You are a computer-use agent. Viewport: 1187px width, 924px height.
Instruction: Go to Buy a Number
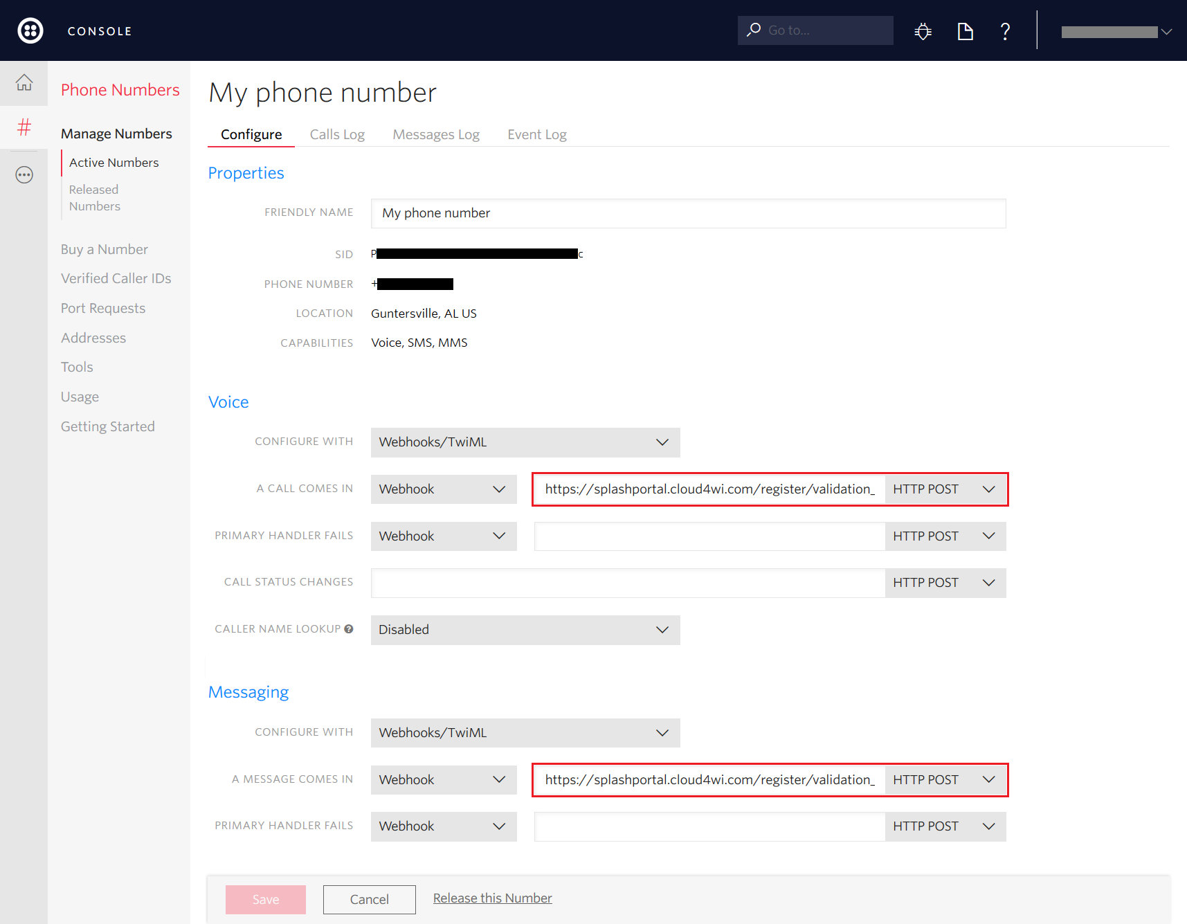pos(105,249)
